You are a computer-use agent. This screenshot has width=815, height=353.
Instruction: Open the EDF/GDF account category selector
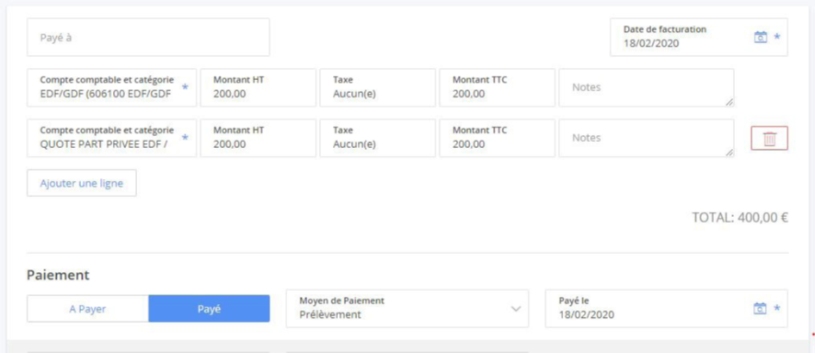coord(112,88)
